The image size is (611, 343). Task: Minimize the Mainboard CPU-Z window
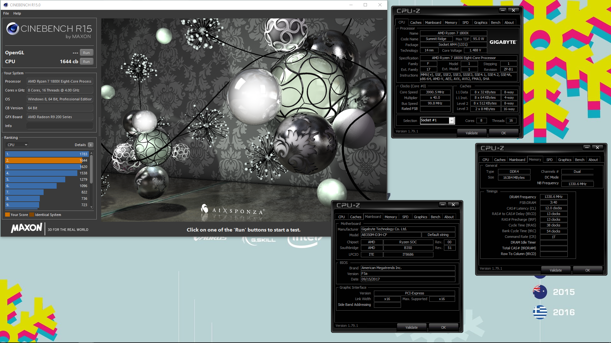(443, 205)
